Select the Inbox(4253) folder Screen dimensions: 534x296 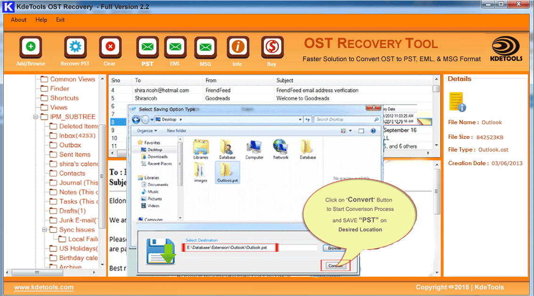pyautogui.click(x=77, y=136)
